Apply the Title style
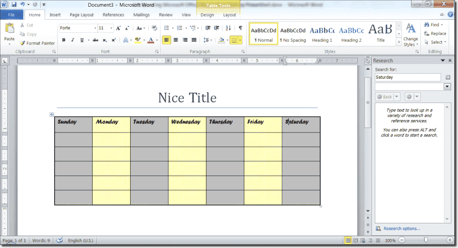The width and height of the screenshot is (458, 248). tap(380, 34)
